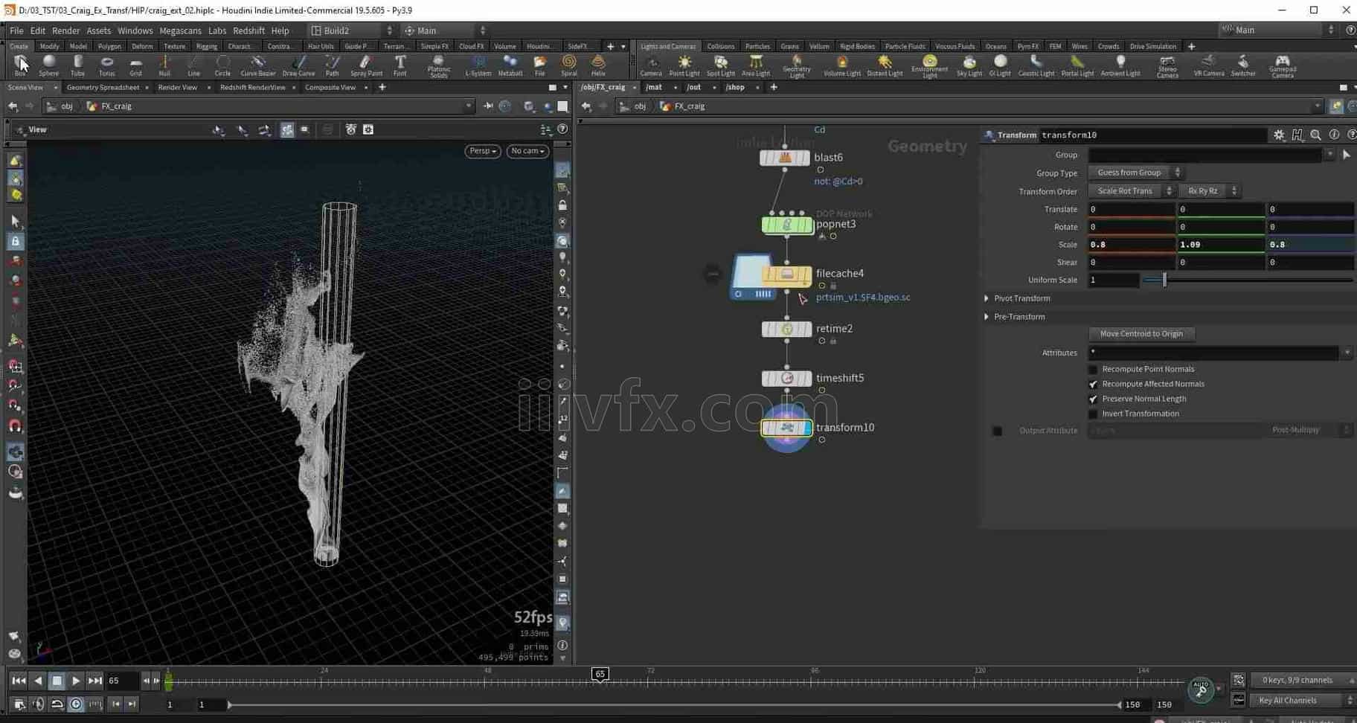Switch to the Geometry Spreadsheet tab
The width and height of the screenshot is (1357, 723).
(103, 88)
